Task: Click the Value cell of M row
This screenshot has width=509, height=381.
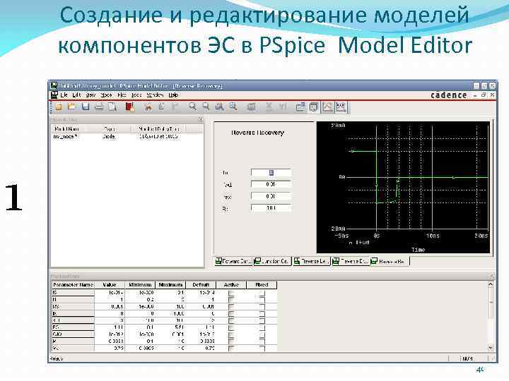Action: (x=110, y=341)
